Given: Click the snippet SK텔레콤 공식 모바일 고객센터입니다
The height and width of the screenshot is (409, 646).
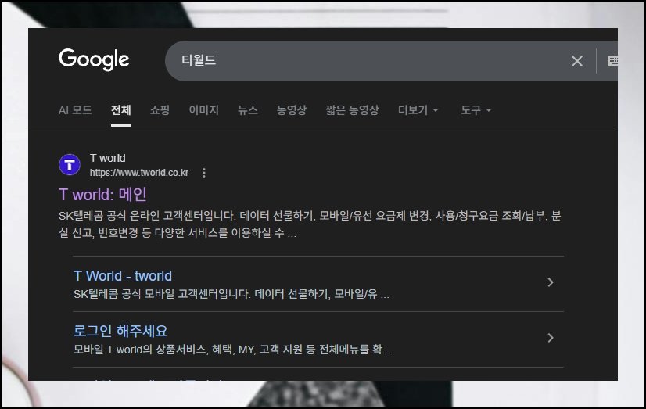Looking at the screenshot, I should [231, 294].
